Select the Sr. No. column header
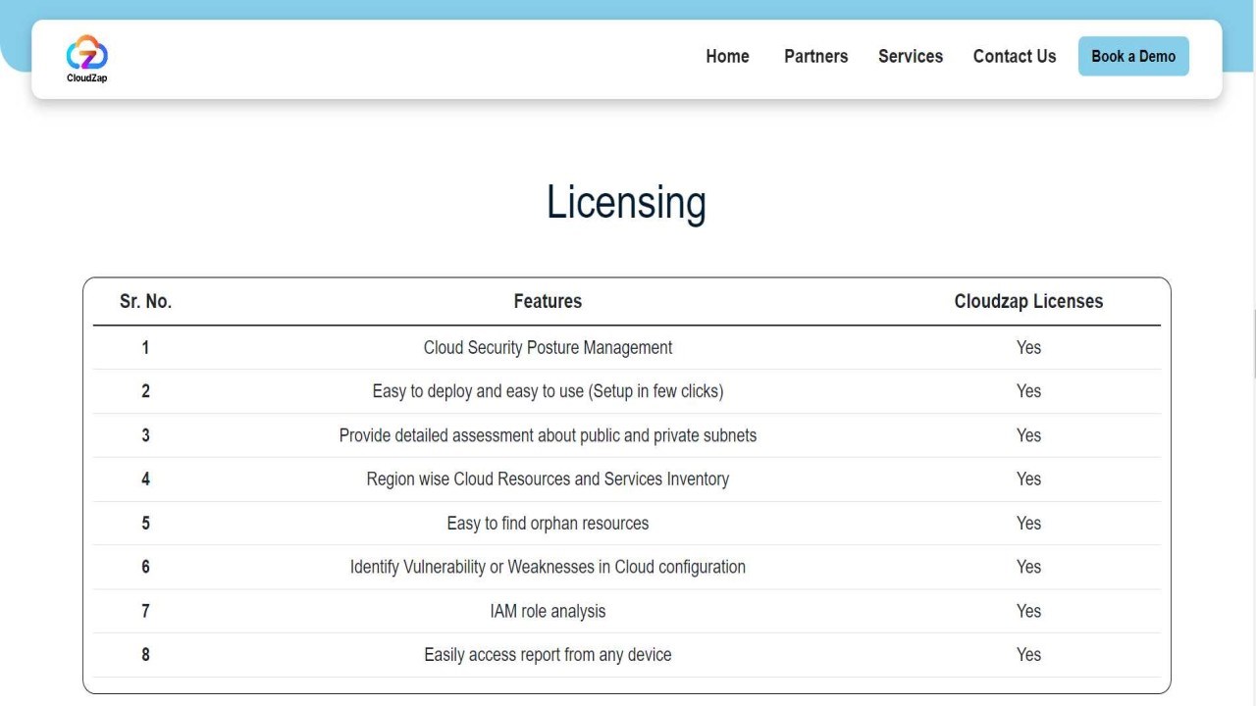The image size is (1256, 706). pos(145,302)
